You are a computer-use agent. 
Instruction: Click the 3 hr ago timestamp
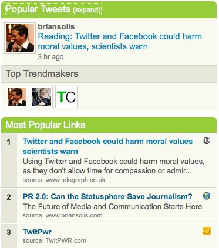click(50, 57)
